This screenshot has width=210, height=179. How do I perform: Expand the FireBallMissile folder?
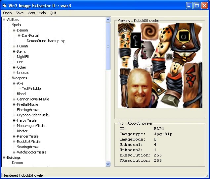[x=14, y=105]
